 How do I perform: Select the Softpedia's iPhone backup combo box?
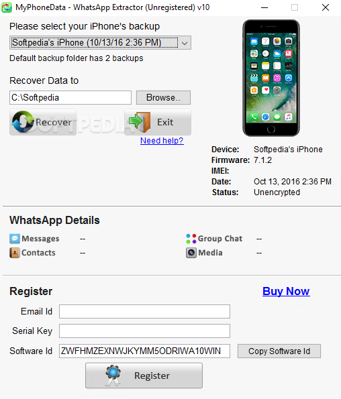[x=100, y=43]
